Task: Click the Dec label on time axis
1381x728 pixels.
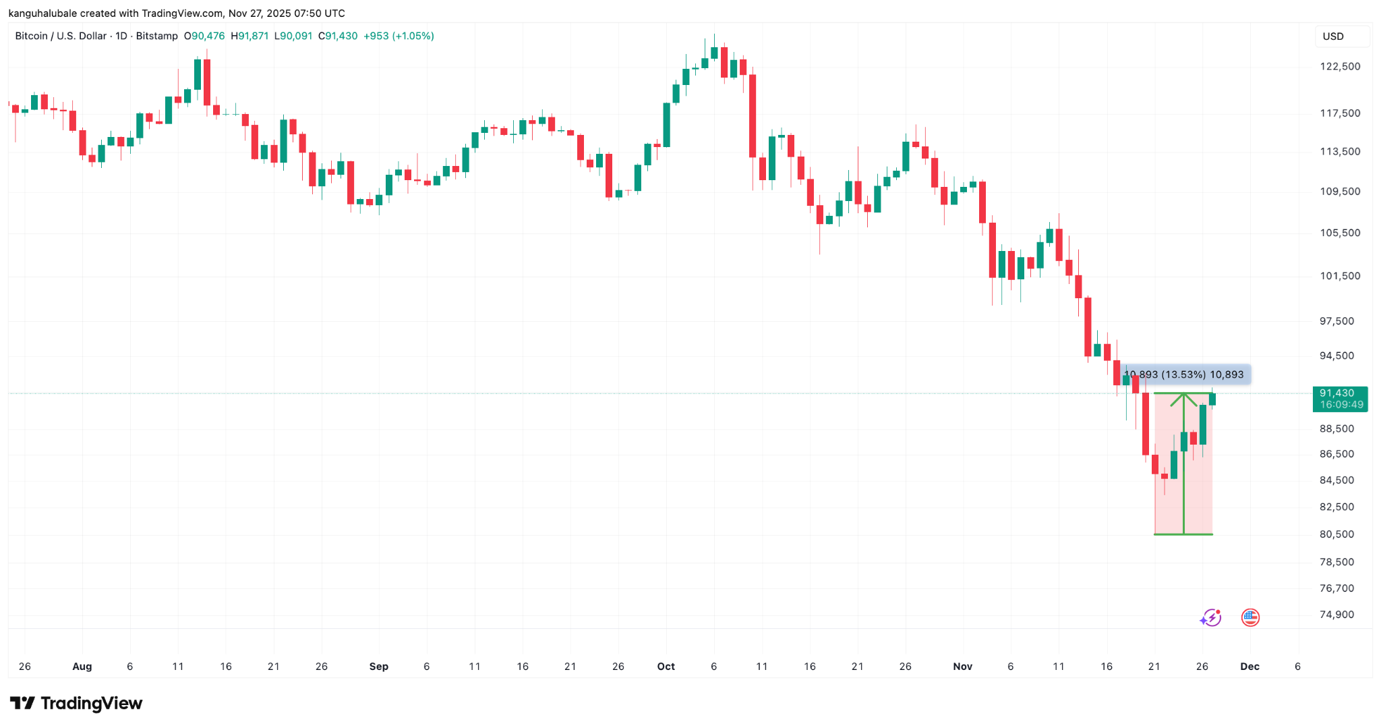Action: (x=1250, y=667)
